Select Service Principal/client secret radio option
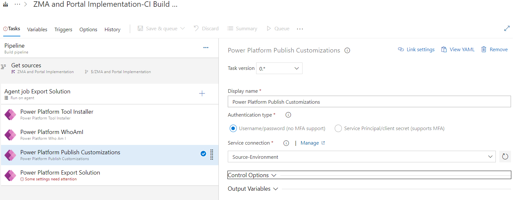Screen dimensions: 520x200 pyautogui.click(x=338, y=129)
